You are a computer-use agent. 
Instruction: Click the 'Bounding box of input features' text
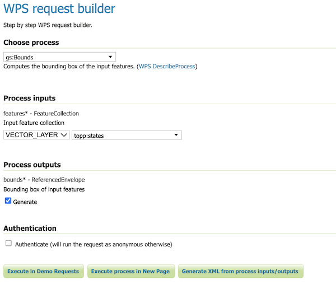pos(44,189)
